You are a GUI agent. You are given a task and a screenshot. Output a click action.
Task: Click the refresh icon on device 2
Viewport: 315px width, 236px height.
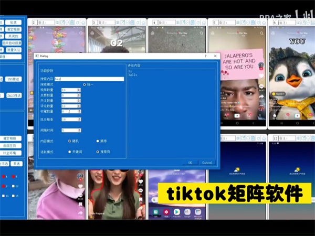coord(78,22)
